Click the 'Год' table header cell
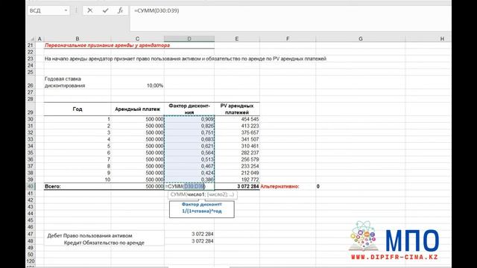The width and height of the screenshot is (477, 268). [78, 109]
